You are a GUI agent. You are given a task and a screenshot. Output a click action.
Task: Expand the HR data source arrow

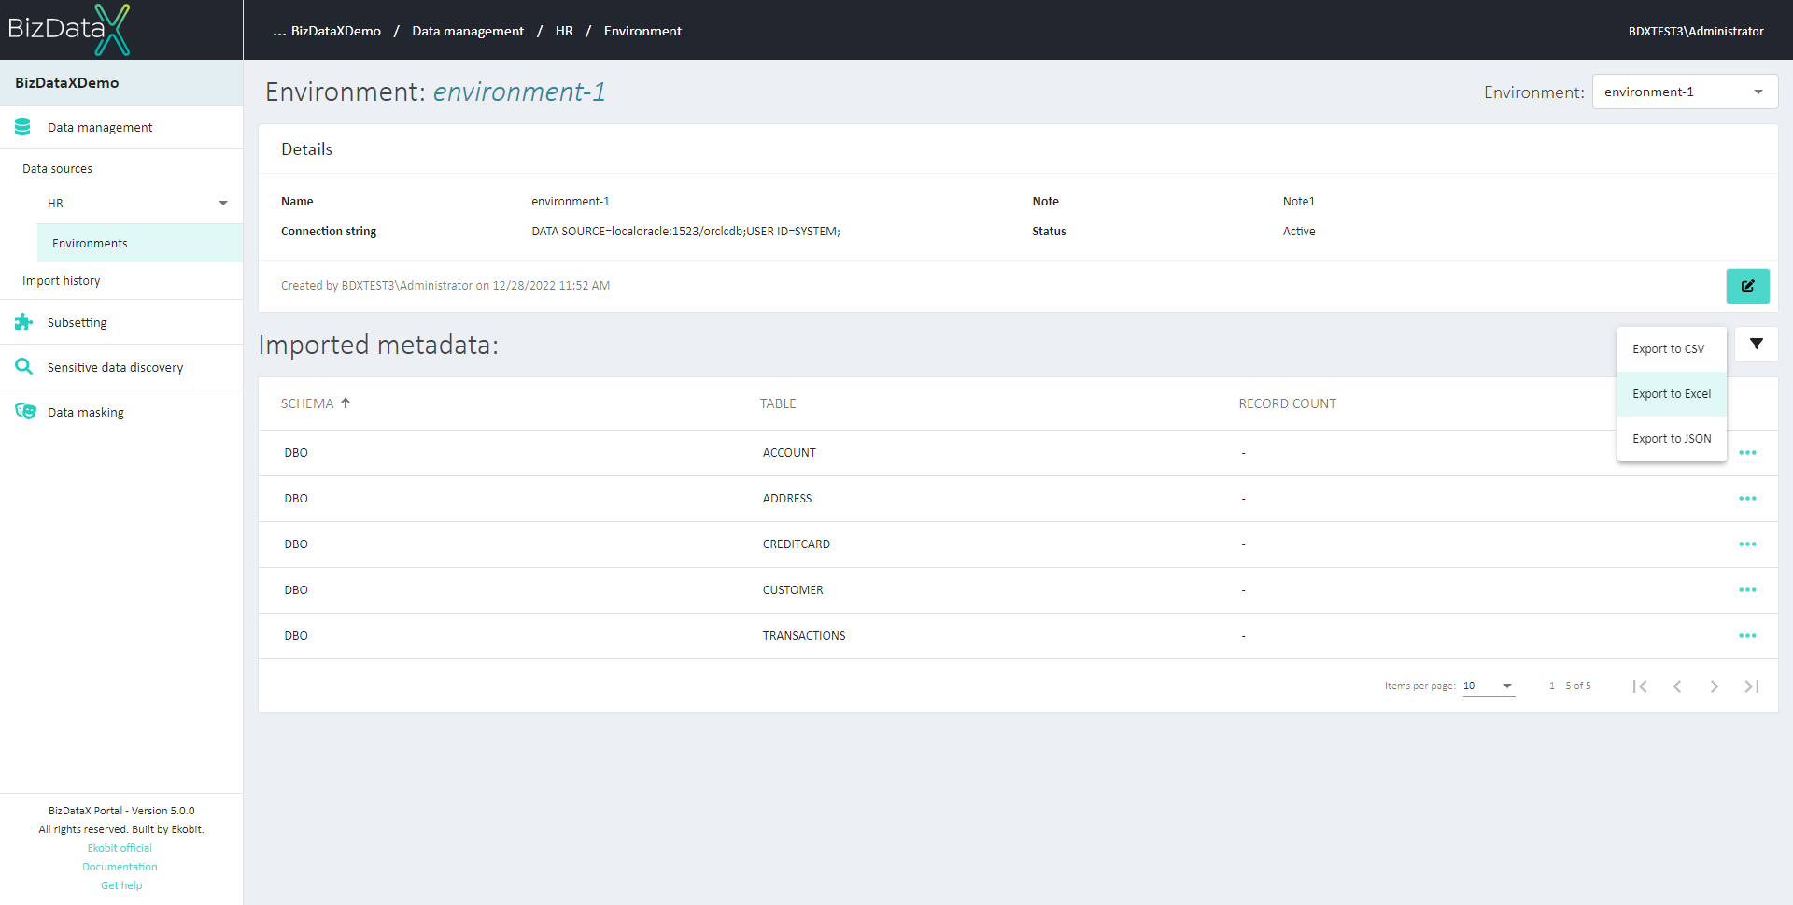click(223, 204)
